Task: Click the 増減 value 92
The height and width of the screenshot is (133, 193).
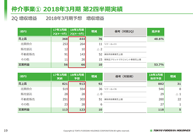Action: (100, 84)
